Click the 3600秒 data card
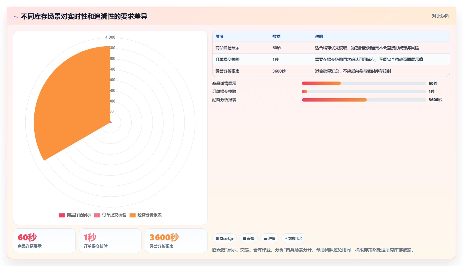 tap(176, 241)
